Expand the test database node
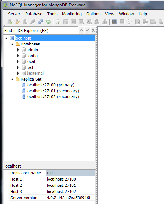The width and height of the screenshot is (164, 204). pos(18,67)
